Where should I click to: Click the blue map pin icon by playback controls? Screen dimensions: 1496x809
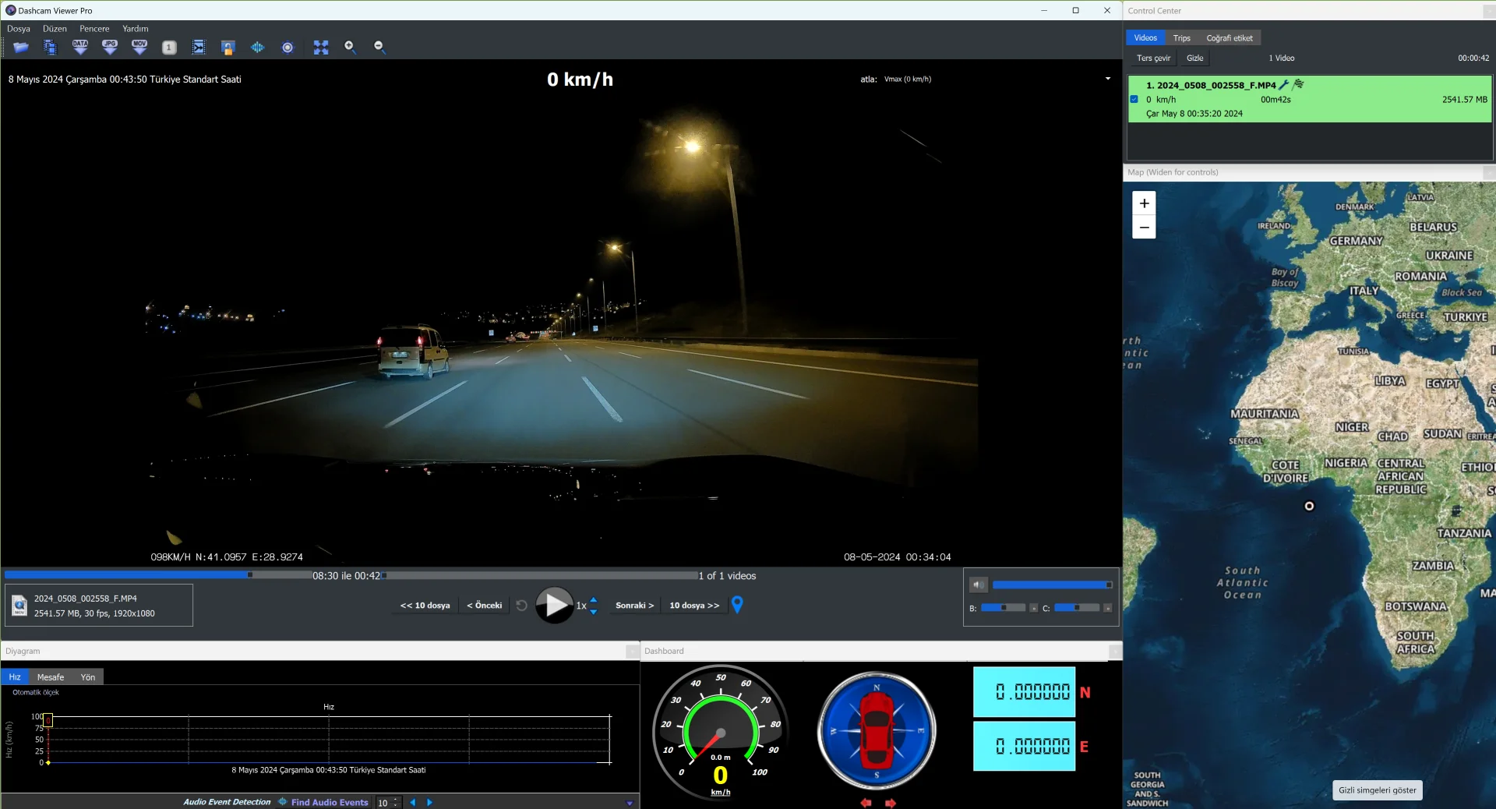[737, 605]
